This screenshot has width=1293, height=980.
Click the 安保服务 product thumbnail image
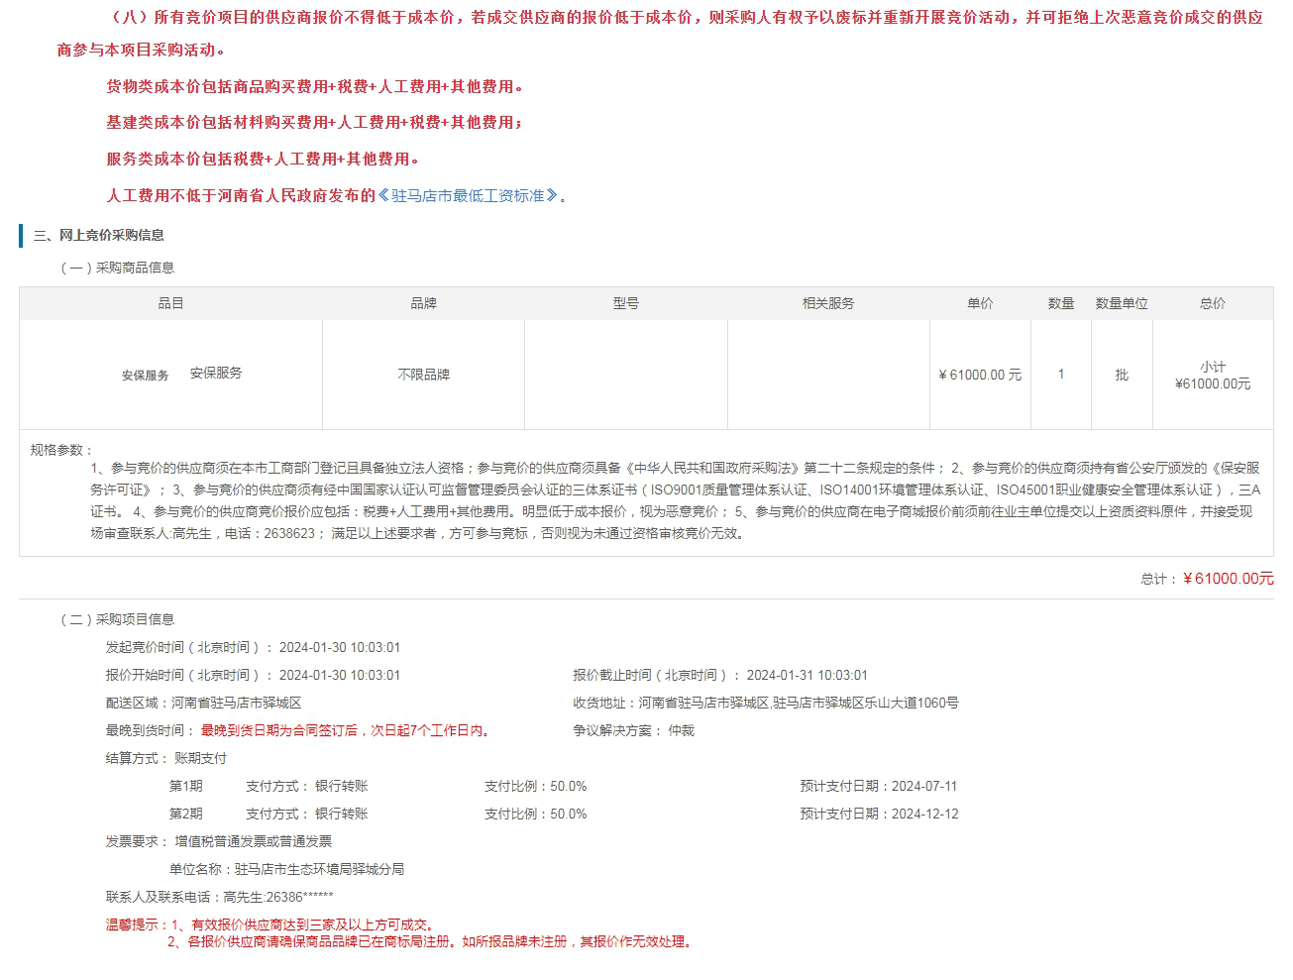click(x=145, y=376)
